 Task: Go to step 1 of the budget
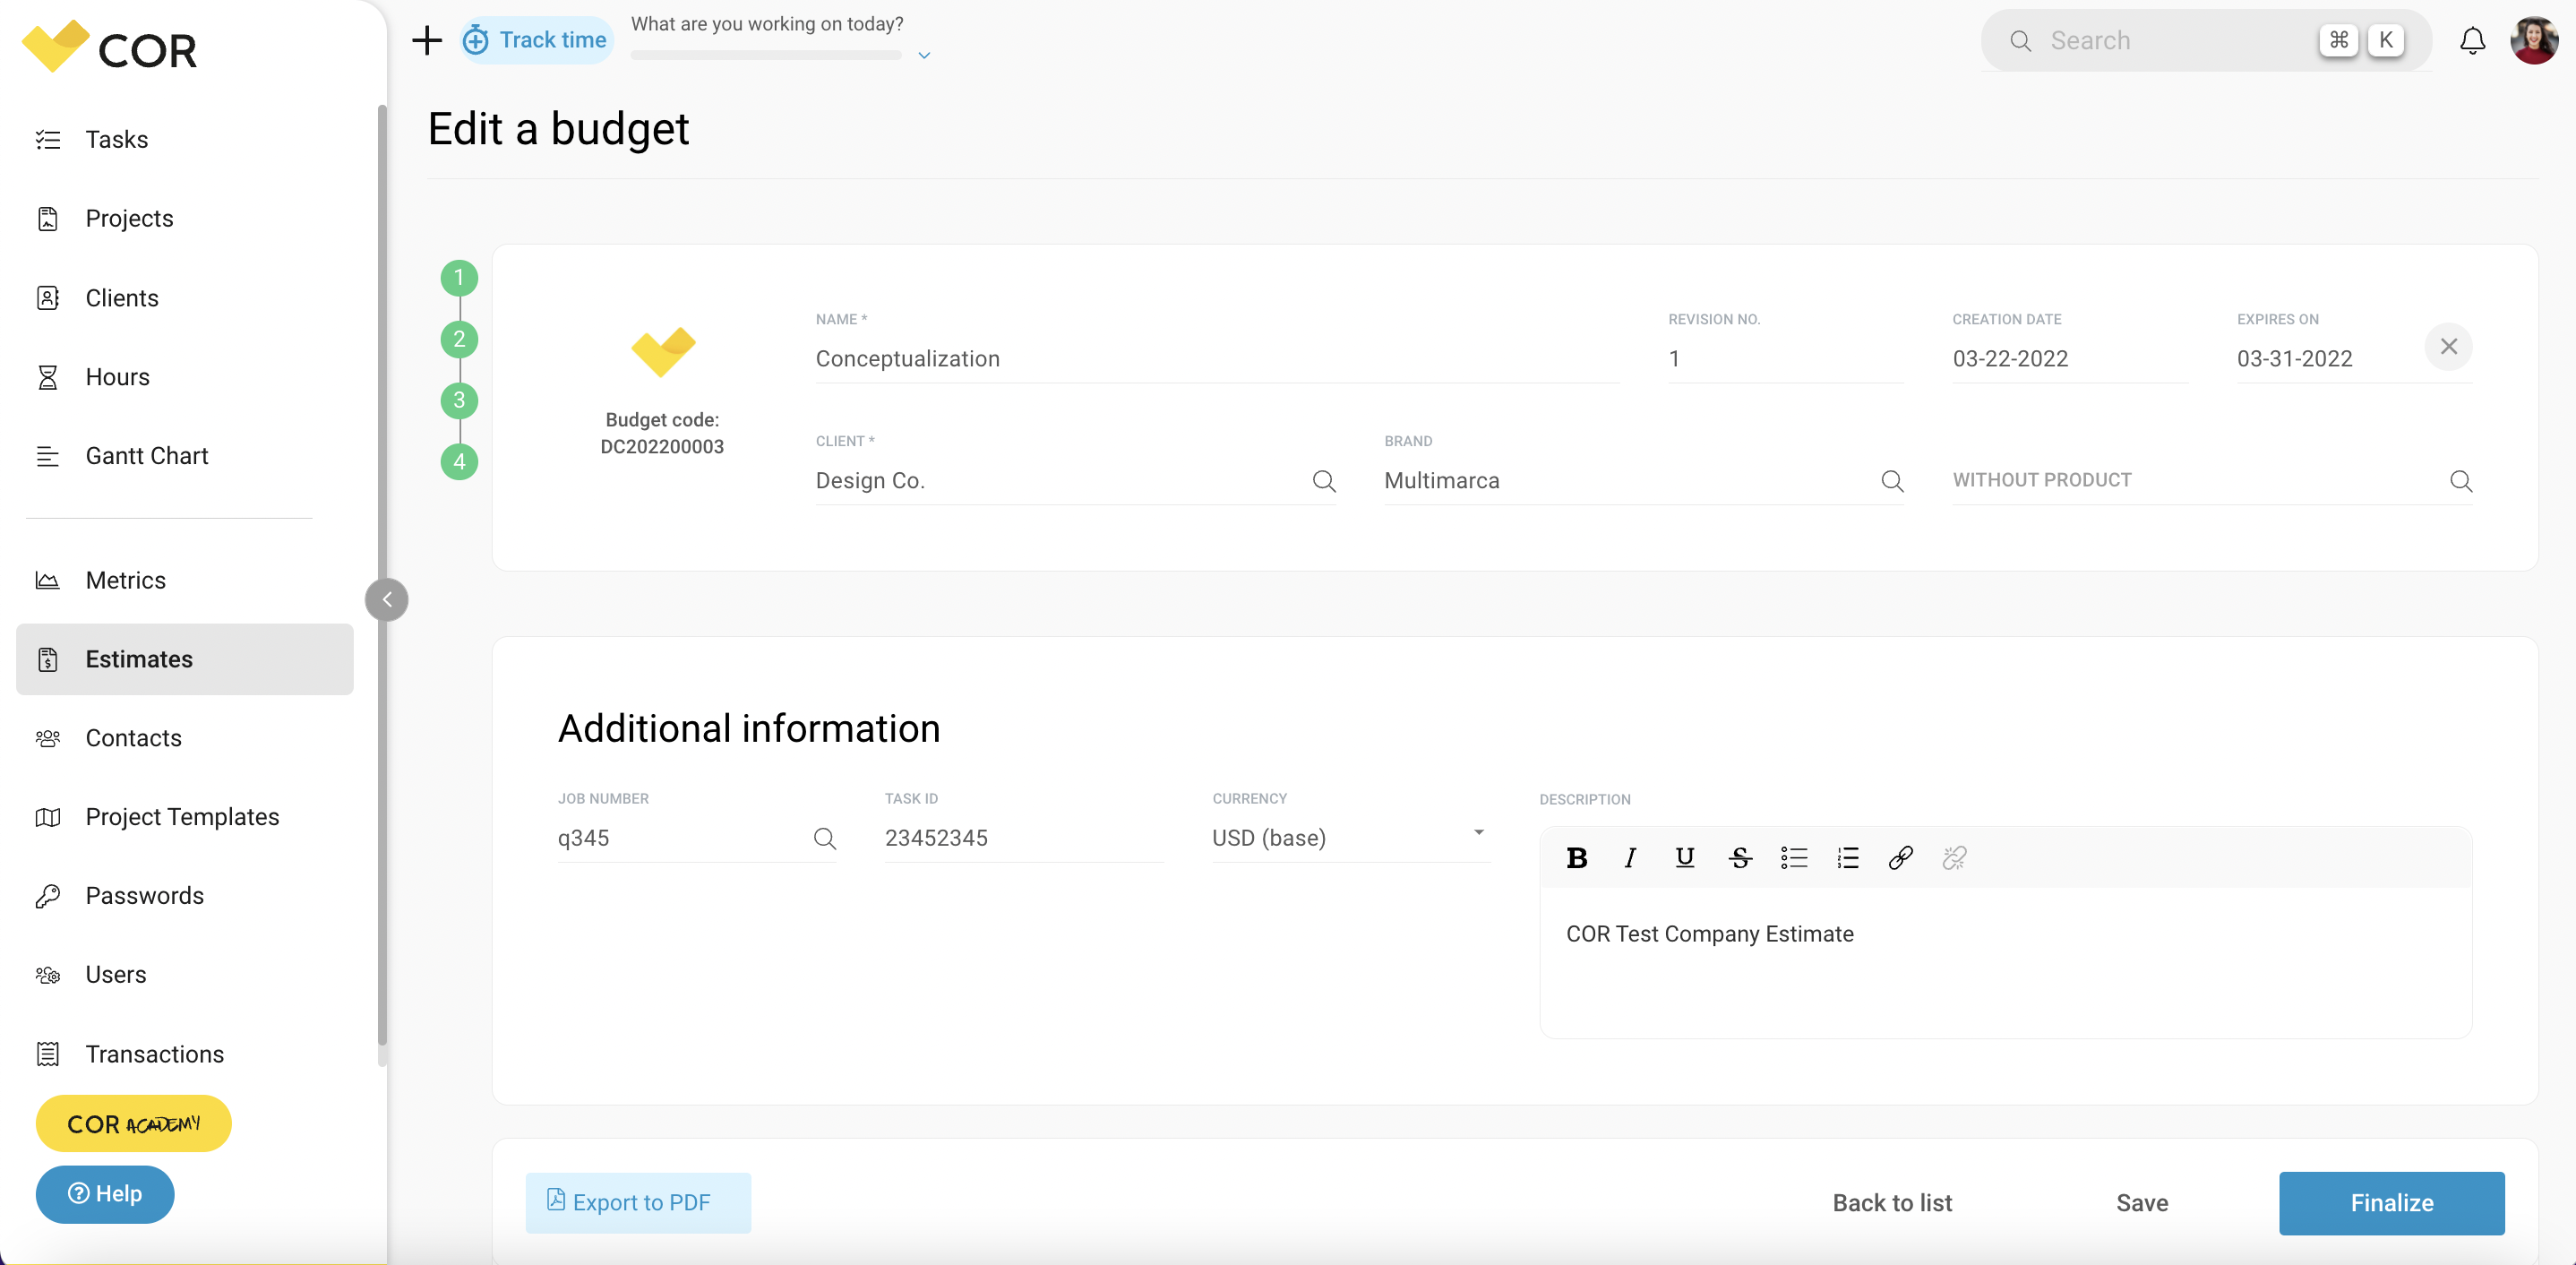point(459,278)
